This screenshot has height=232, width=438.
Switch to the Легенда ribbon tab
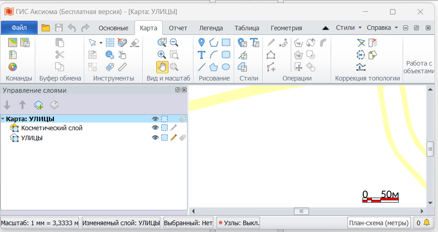211,28
